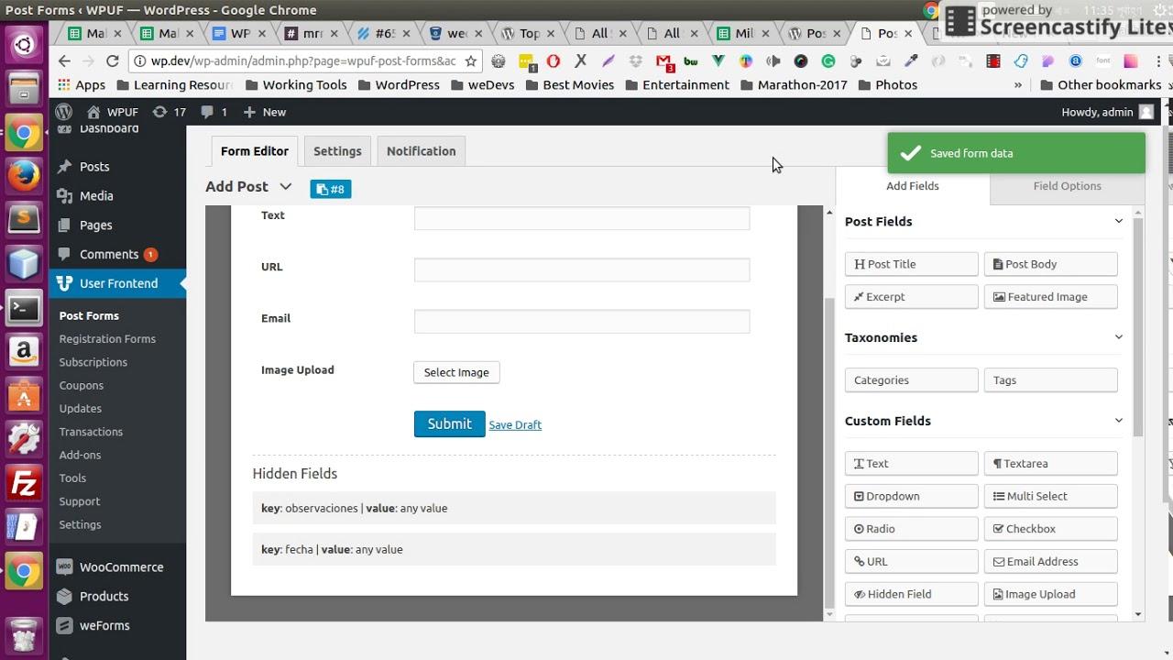Click the Add Fields panel scrollbar

[1138, 326]
